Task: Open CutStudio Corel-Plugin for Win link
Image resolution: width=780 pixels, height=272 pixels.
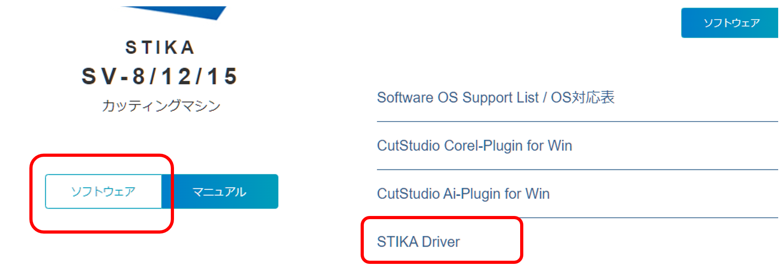Action: click(x=475, y=145)
